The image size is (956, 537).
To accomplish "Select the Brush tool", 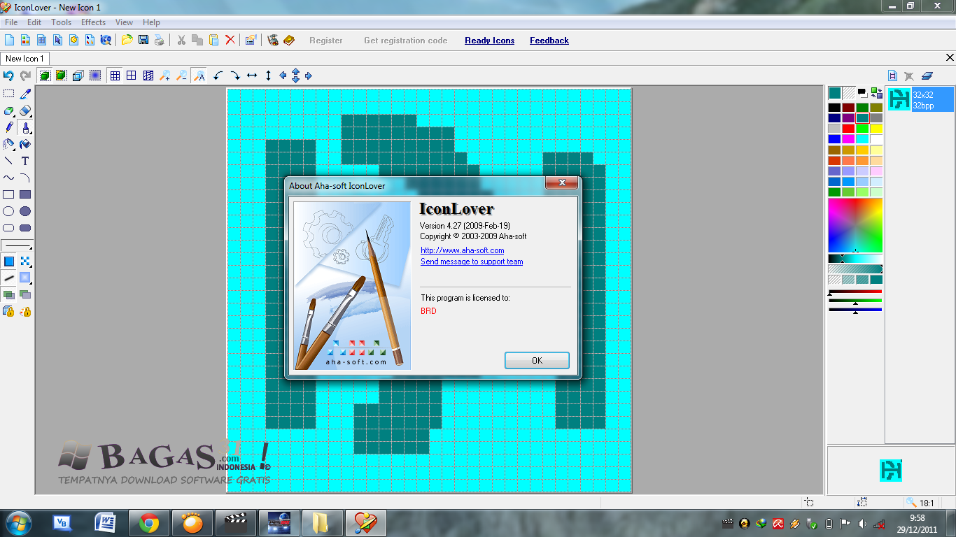I will click(24, 127).
